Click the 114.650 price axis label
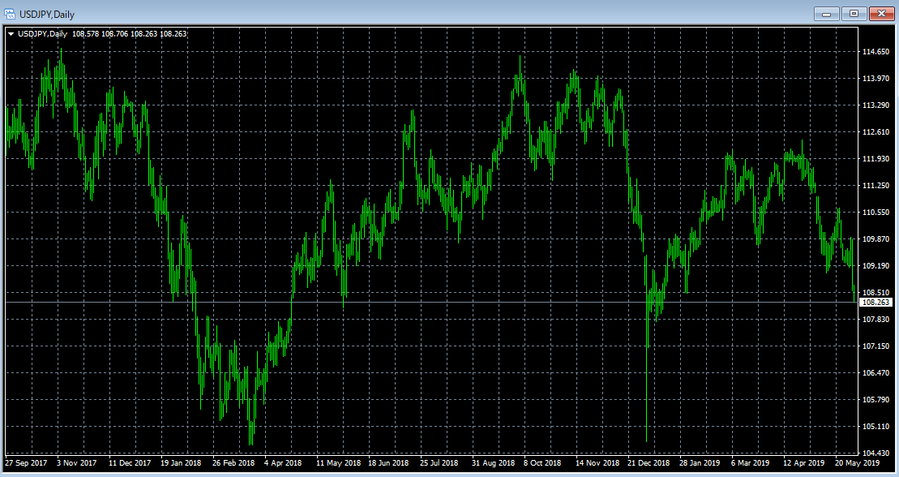Image resolution: width=899 pixels, height=477 pixels. point(875,52)
